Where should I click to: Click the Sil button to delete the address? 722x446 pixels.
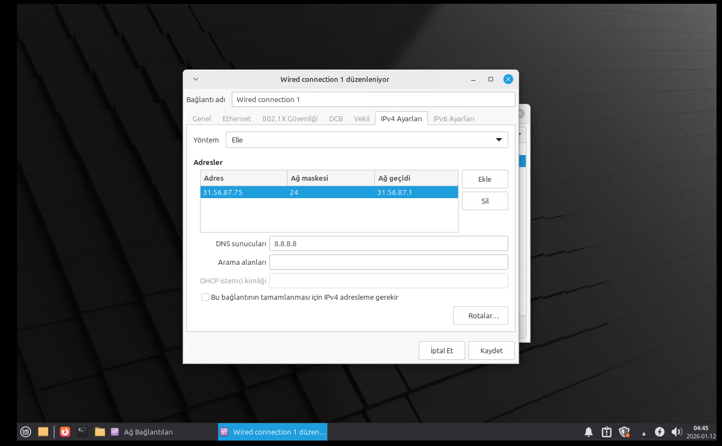pos(485,201)
